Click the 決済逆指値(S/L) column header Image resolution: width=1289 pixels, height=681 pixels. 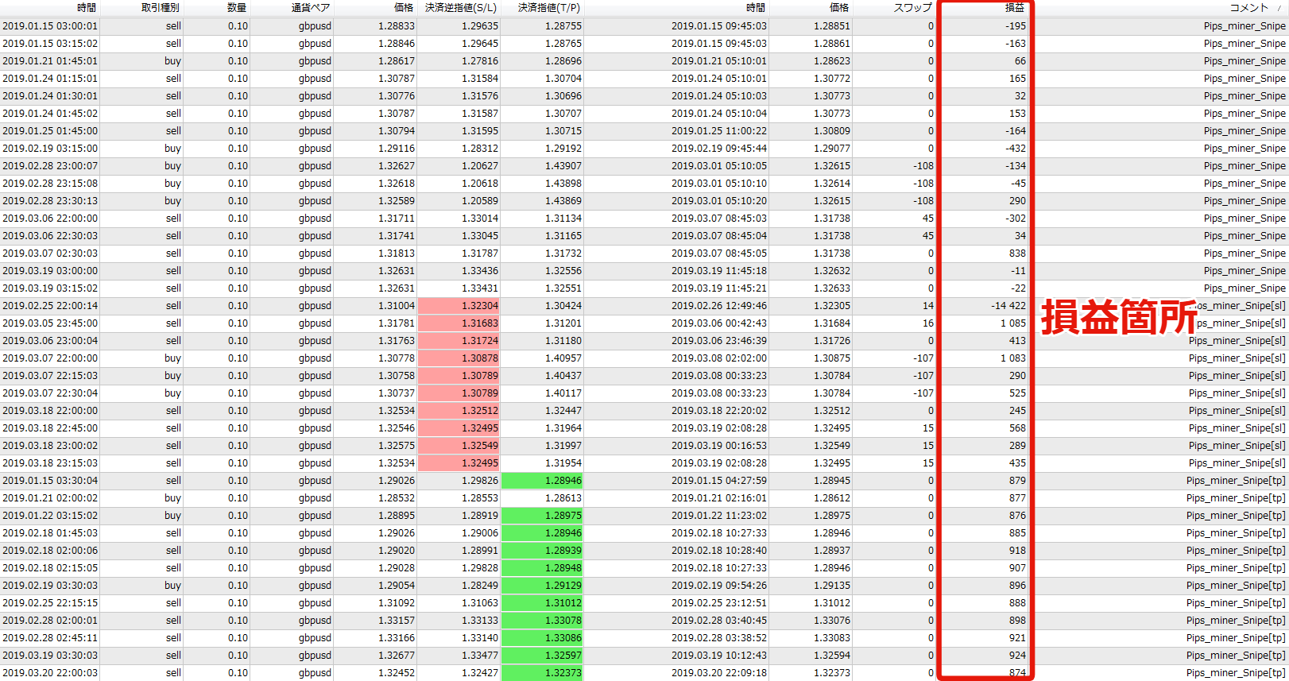[x=460, y=8]
